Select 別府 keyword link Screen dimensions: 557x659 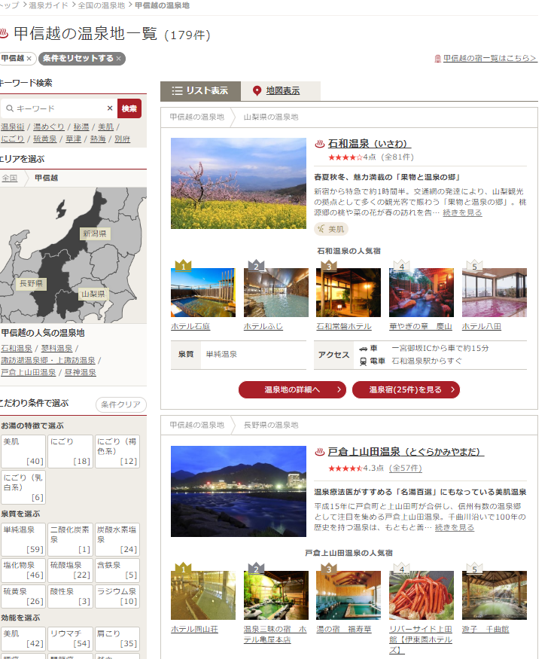122,139
